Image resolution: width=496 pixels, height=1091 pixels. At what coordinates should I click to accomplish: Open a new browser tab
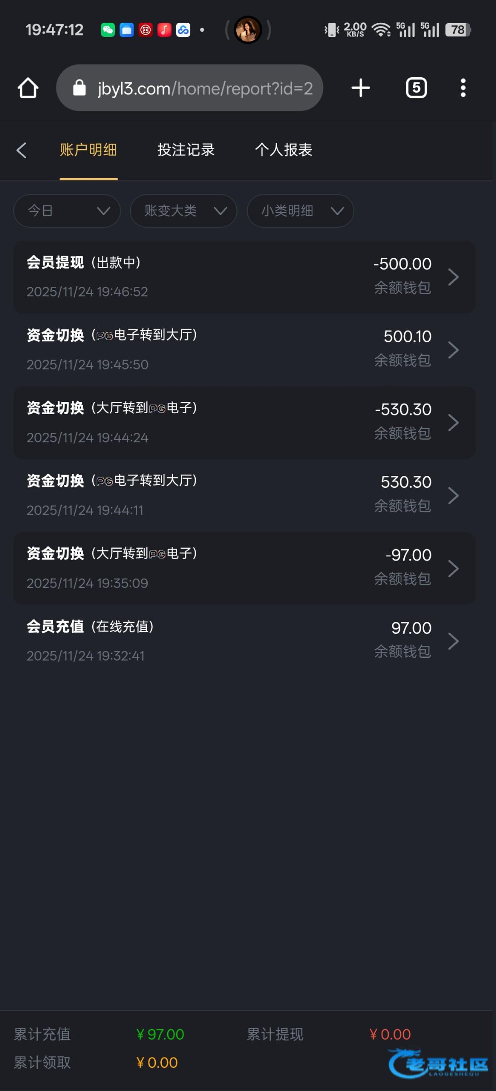[361, 88]
